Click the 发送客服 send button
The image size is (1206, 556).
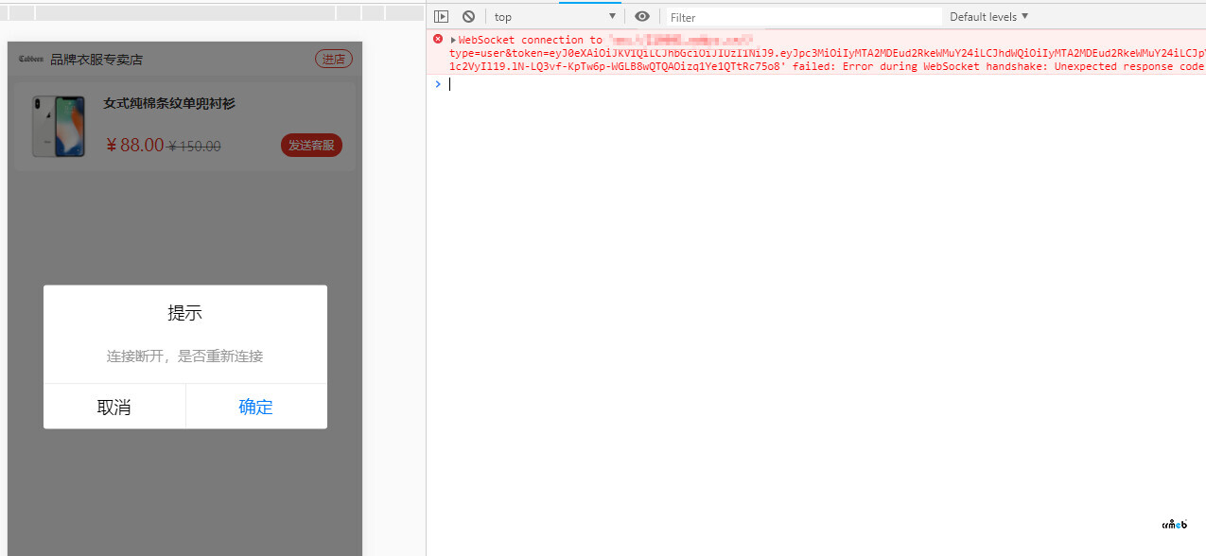311,145
